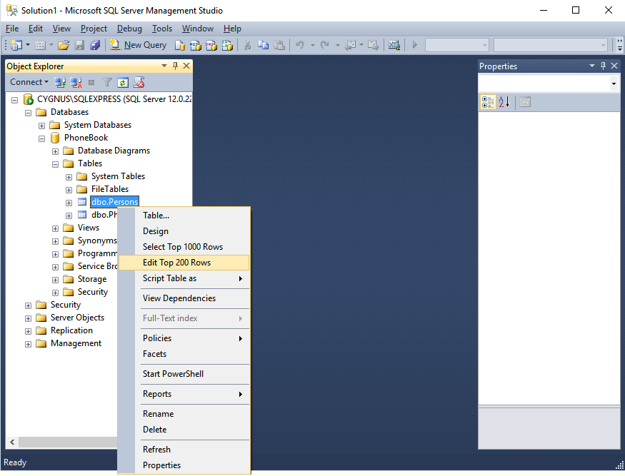Viewport: 625px width, 476px height.
Task: Click the Copy icon in toolbar
Action: (x=263, y=45)
